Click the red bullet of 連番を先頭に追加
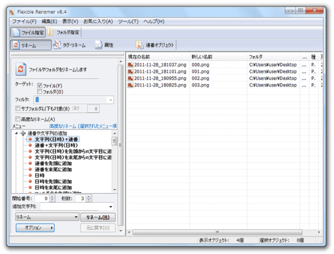Image resolution: width=334 pixels, height=254 pixels. 30,163
